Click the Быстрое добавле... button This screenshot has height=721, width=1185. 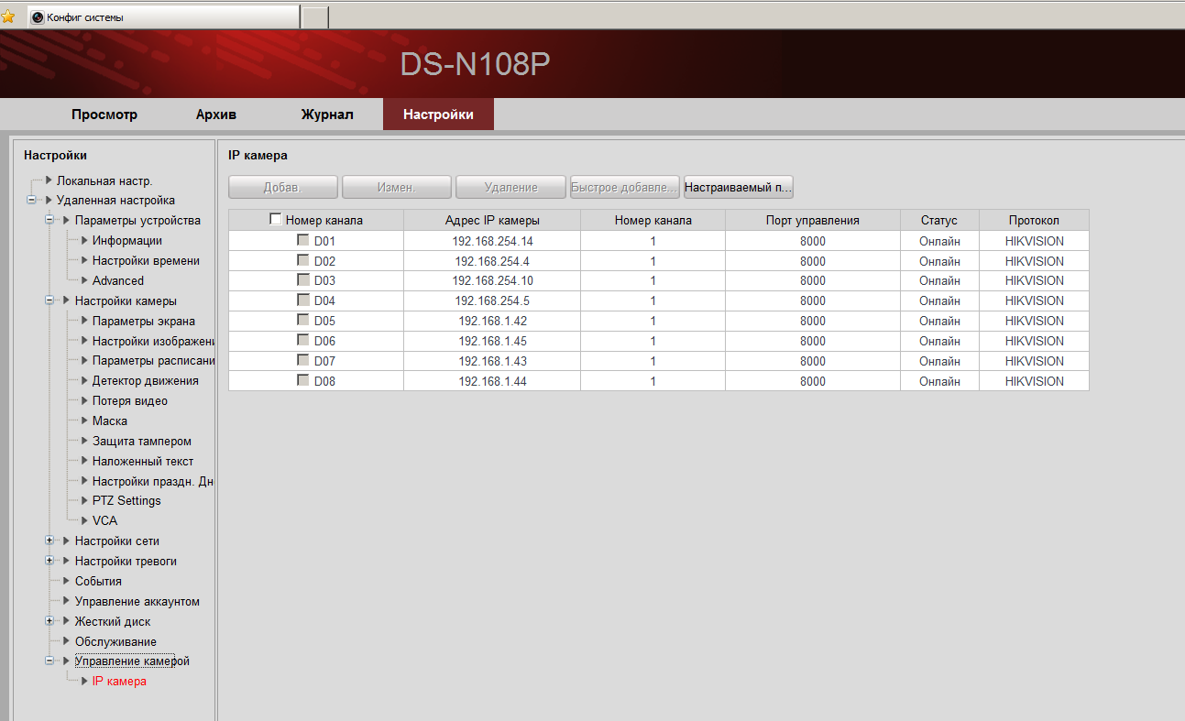tap(624, 187)
